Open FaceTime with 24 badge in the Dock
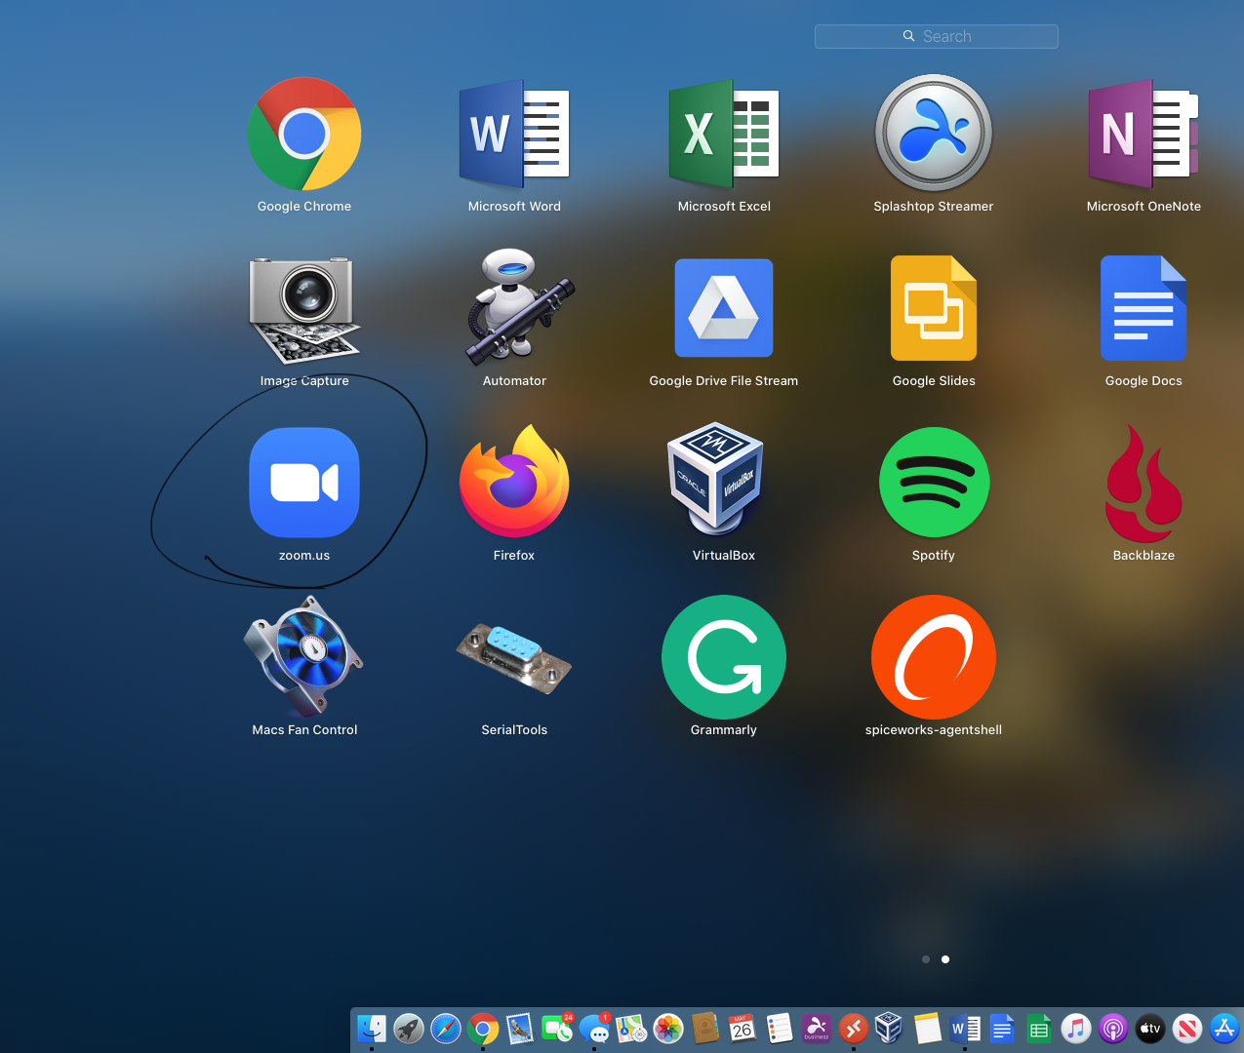The width and height of the screenshot is (1244, 1053). pyautogui.click(x=557, y=1028)
